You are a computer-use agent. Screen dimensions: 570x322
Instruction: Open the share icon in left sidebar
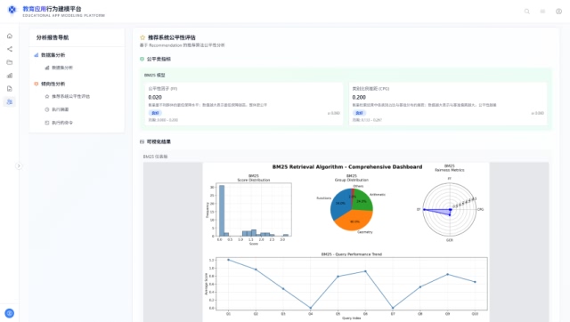point(10,49)
